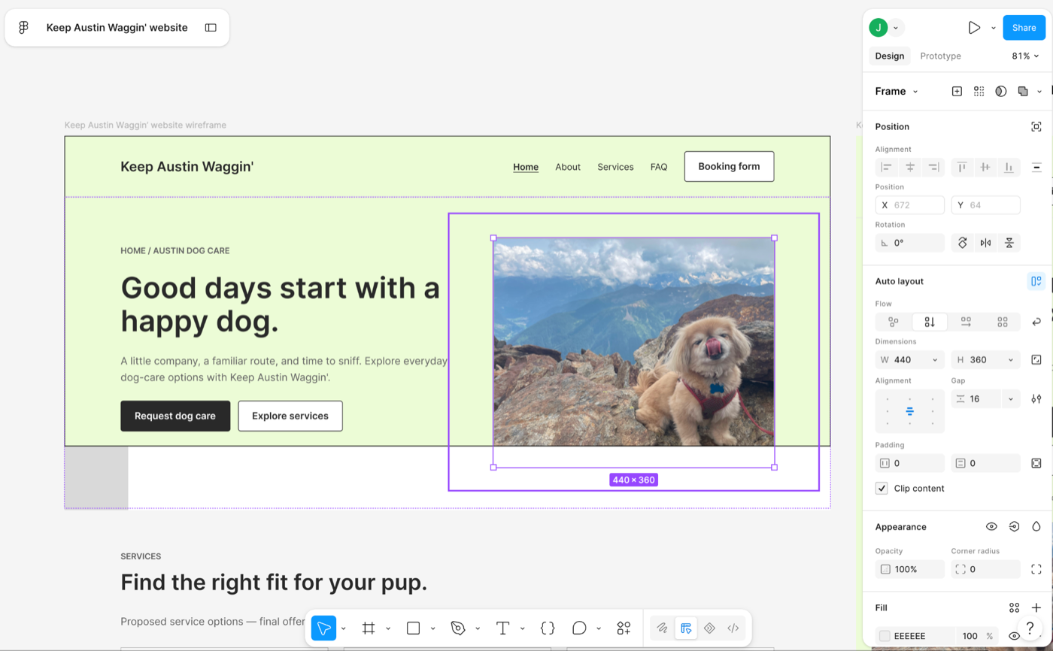Click the Share button

[1024, 28]
